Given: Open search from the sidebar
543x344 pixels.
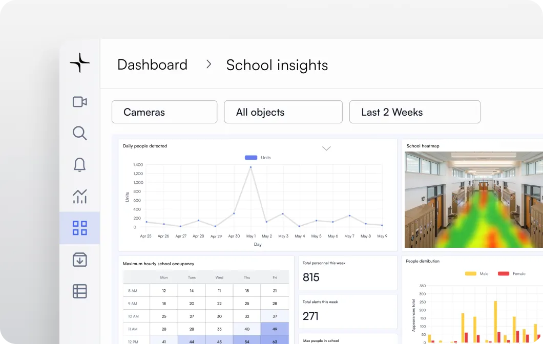Looking at the screenshot, I should [79, 133].
